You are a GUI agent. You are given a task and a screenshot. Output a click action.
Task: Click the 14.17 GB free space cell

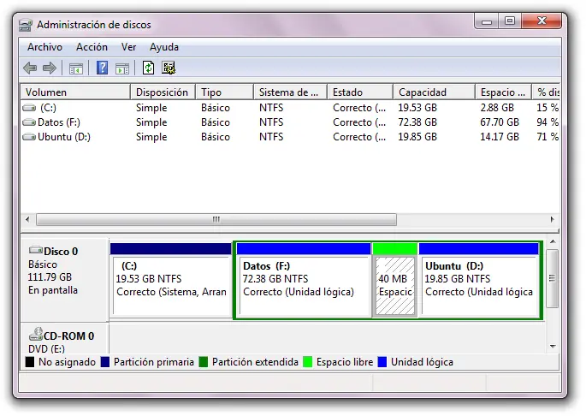coord(500,137)
